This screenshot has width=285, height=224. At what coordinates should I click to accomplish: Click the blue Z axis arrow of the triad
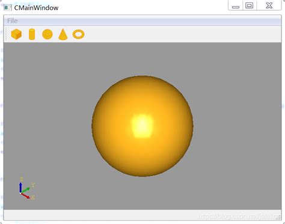(x=20, y=187)
